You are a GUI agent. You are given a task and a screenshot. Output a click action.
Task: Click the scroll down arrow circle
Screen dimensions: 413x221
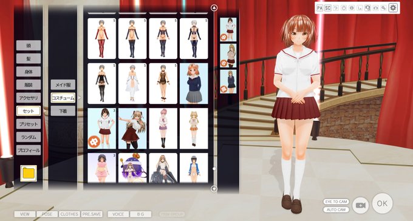(214, 189)
